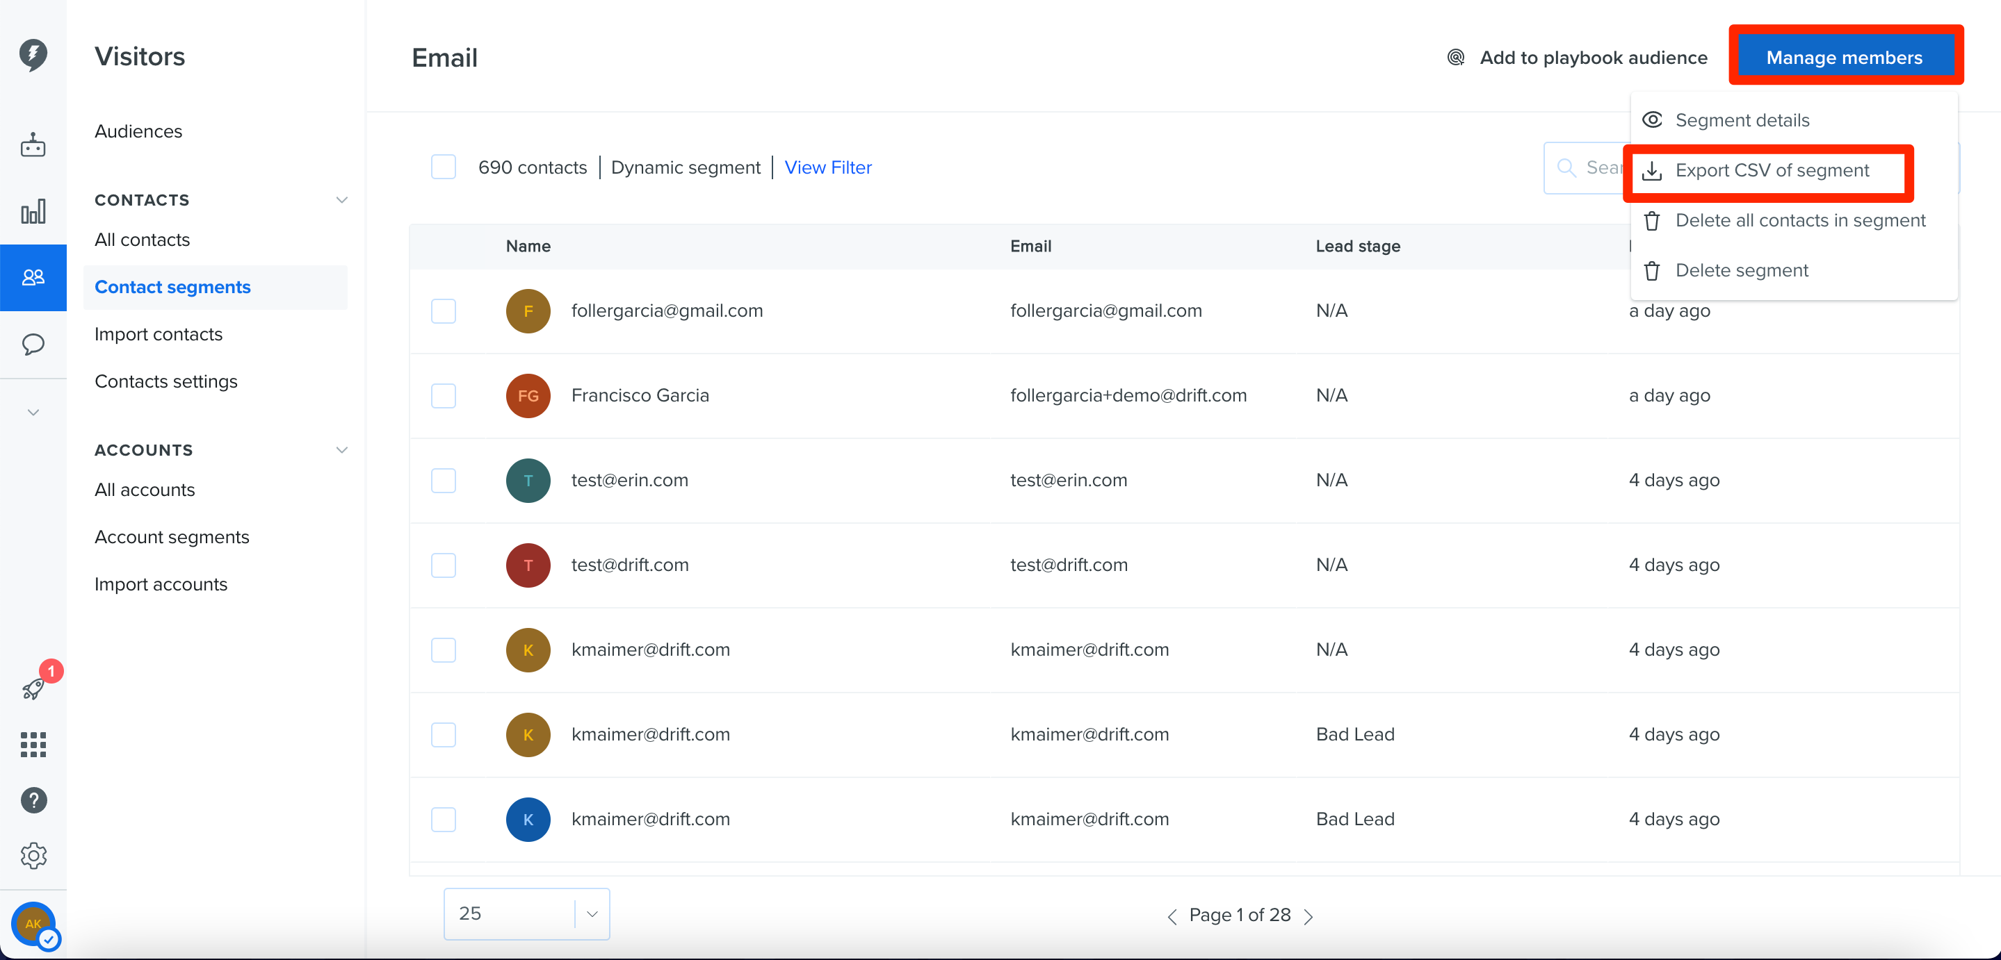Screen dimensions: 2001x960
Task: Collapse the CONTACTS section chevron
Action: tap(341, 200)
